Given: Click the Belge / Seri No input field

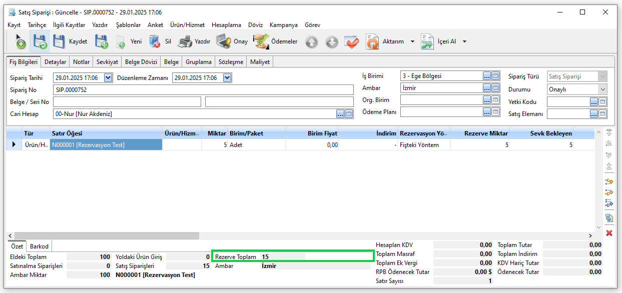Looking at the screenshot, I should pyautogui.click(x=127, y=102).
